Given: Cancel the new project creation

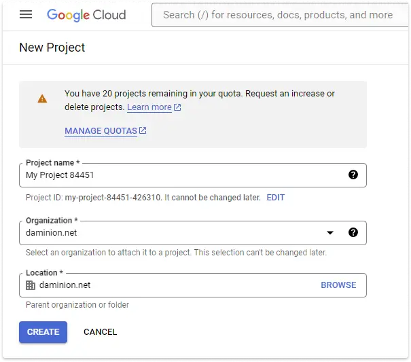Looking at the screenshot, I should (x=100, y=332).
